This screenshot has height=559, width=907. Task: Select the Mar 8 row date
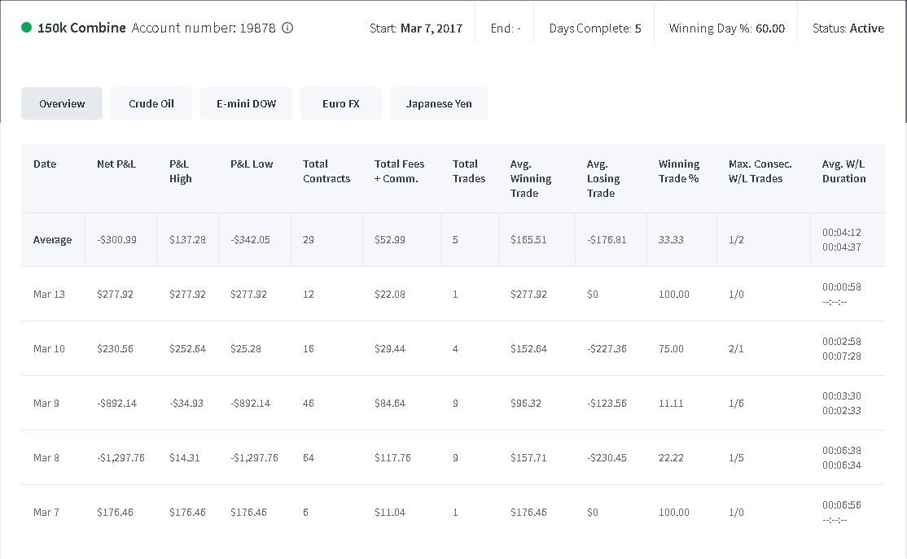pyautogui.click(x=46, y=457)
